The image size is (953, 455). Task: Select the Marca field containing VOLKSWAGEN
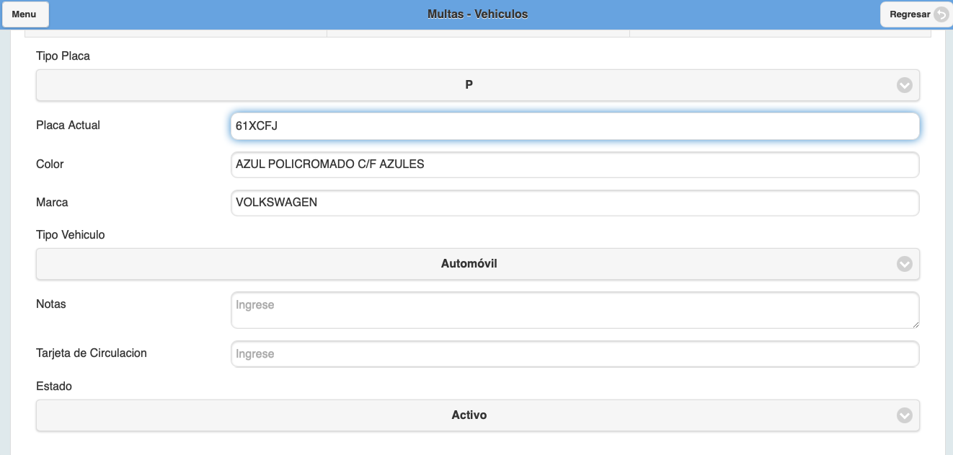[x=575, y=203]
